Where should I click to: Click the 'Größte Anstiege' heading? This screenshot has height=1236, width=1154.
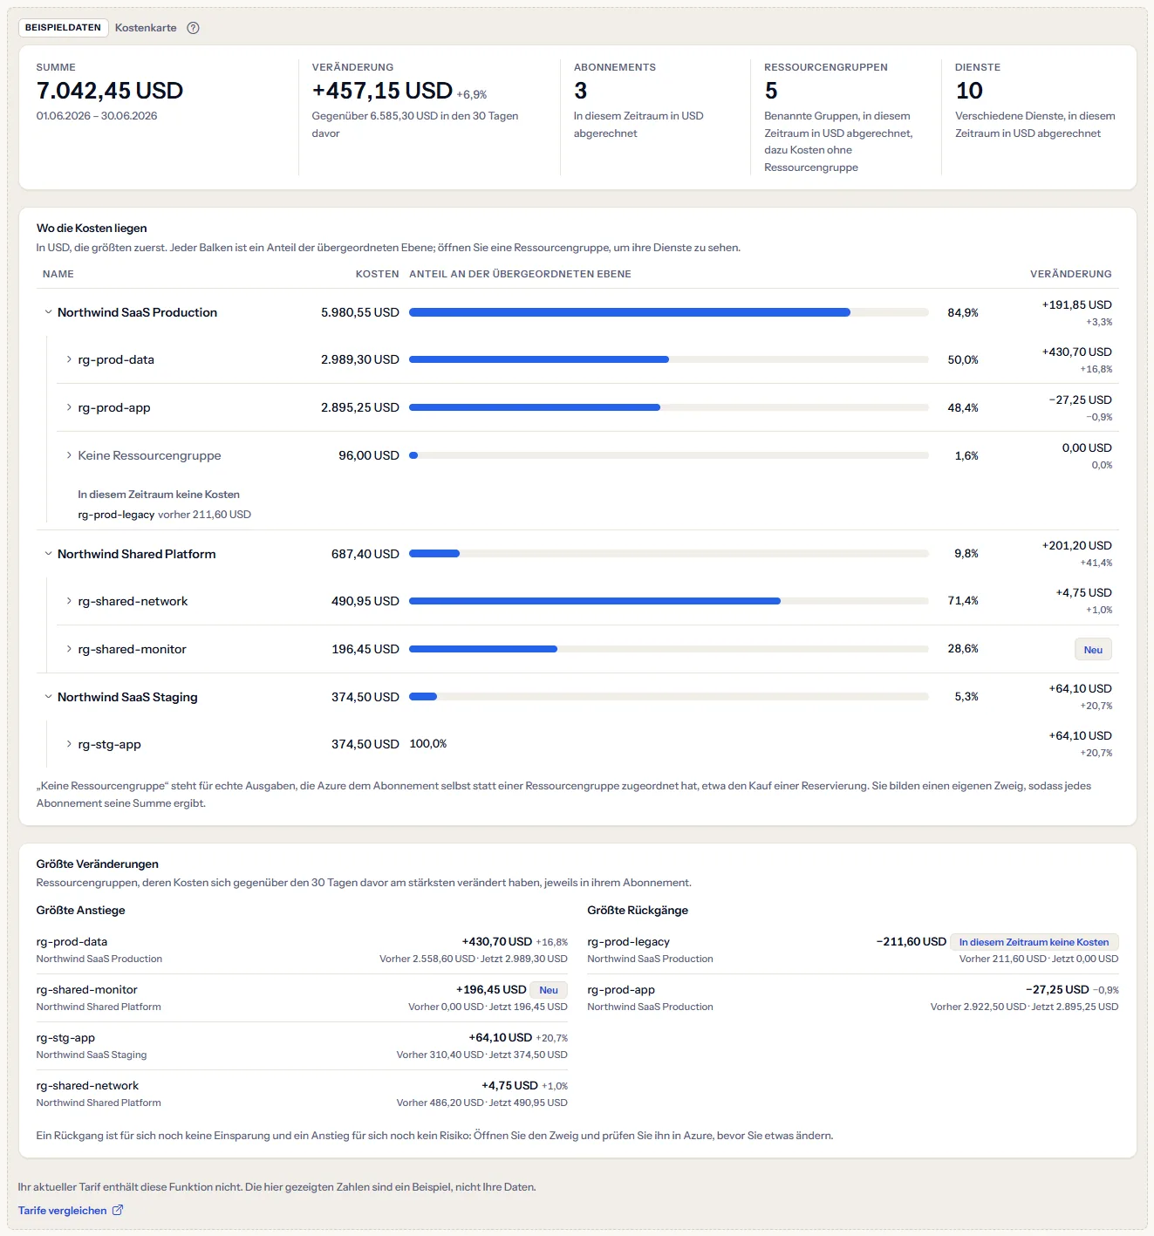(x=81, y=910)
